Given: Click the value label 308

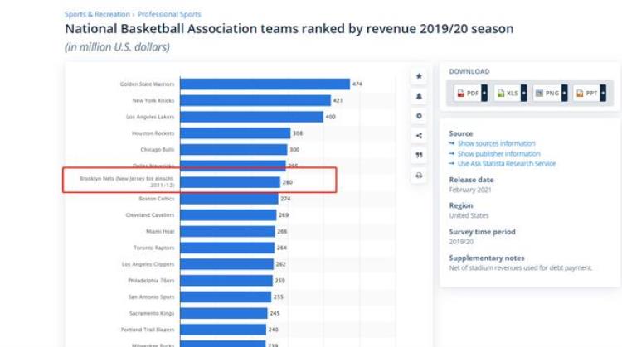Looking at the screenshot, I should click(298, 133).
